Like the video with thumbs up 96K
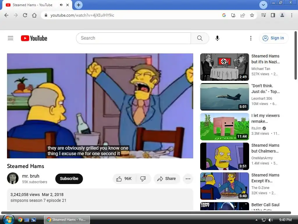The image size is (298, 224). tap(124, 179)
